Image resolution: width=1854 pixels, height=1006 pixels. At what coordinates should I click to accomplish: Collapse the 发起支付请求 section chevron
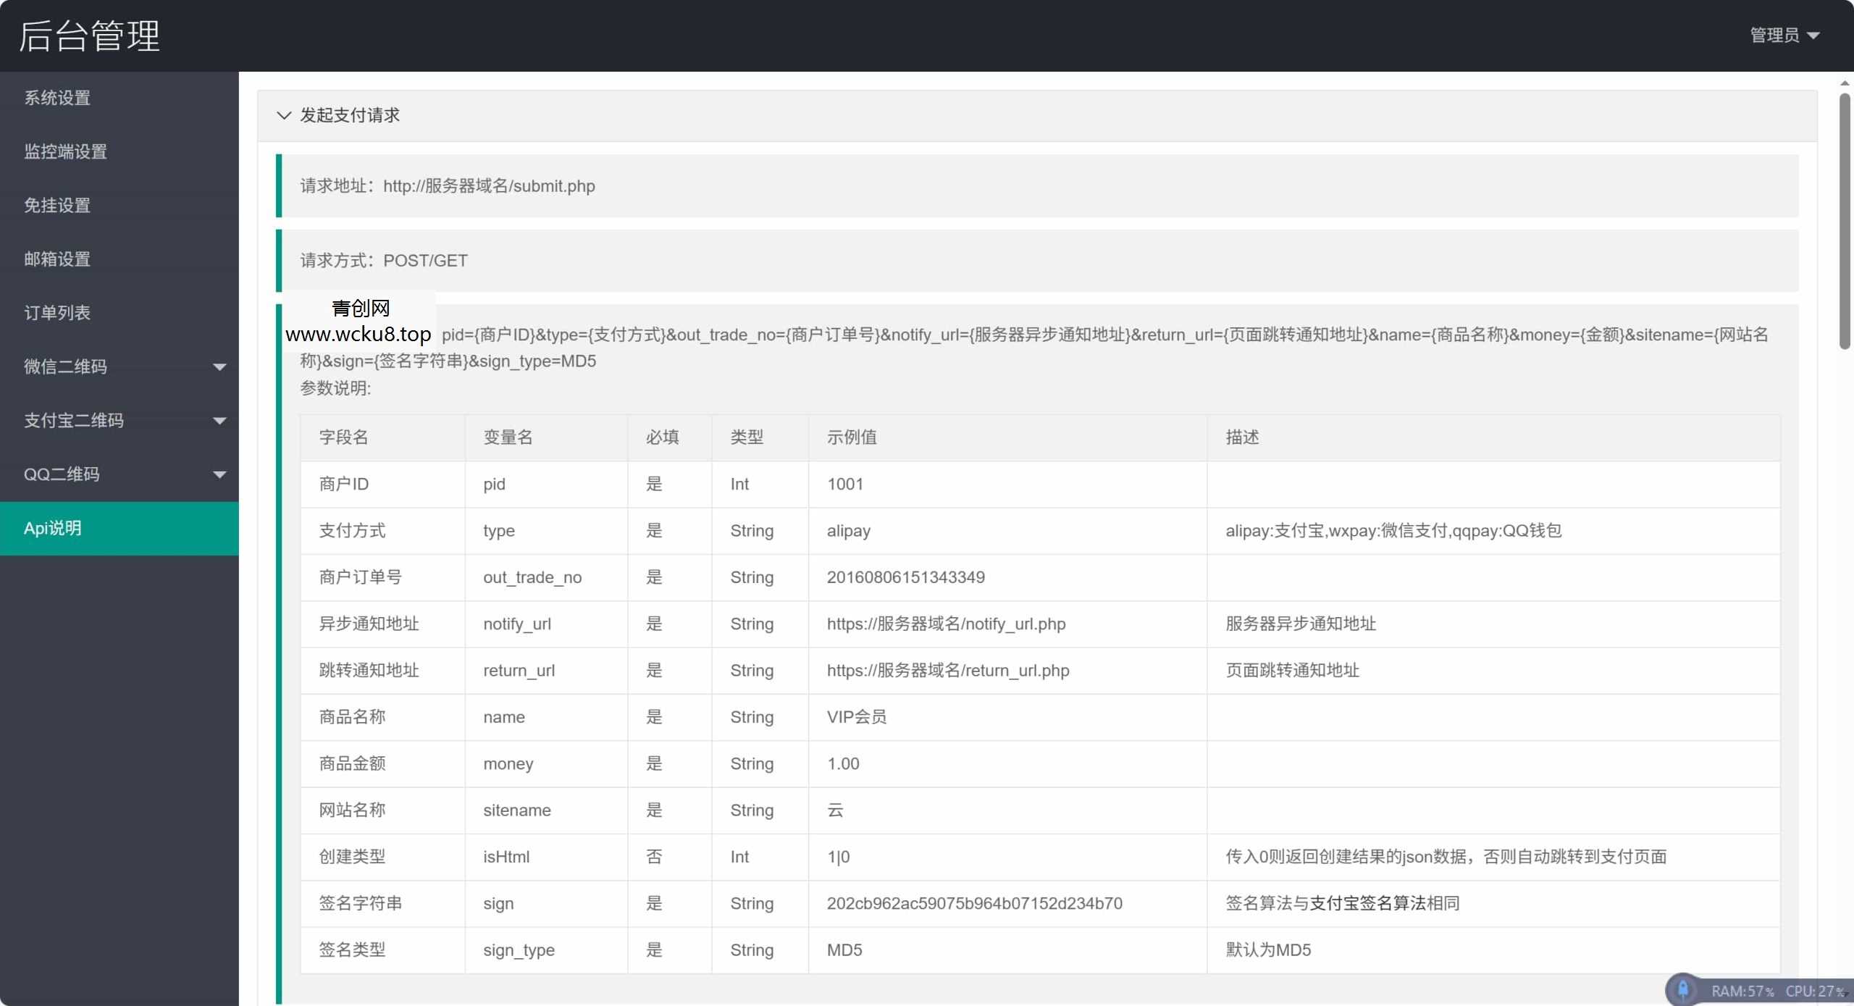[x=284, y=116]
